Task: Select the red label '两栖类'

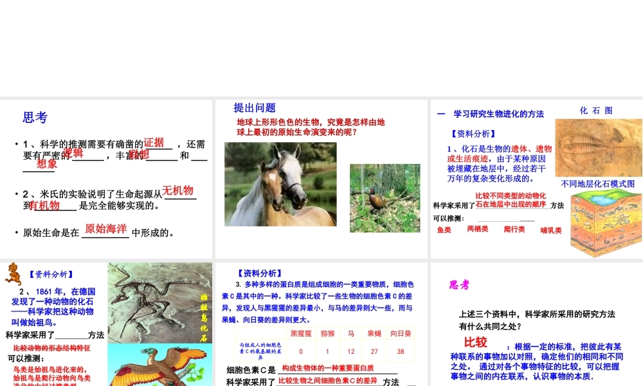Action: 478,229
